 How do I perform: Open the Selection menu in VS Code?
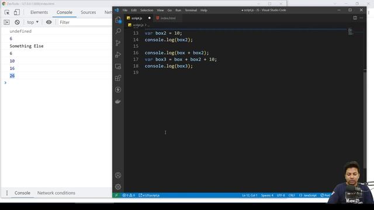[x=147, y=10]
